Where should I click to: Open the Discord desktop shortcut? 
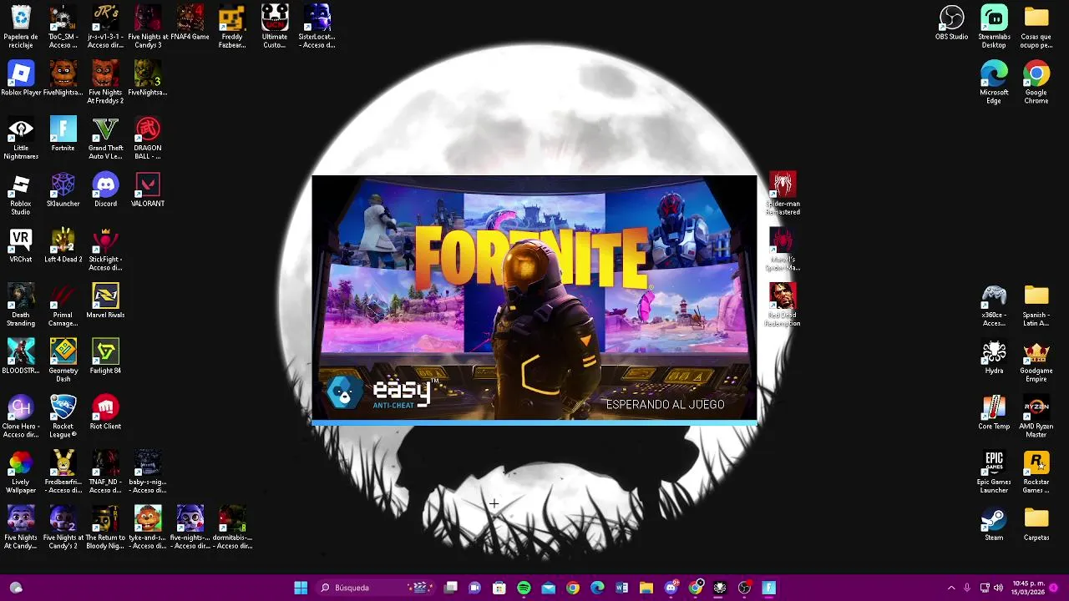[105, 189]
